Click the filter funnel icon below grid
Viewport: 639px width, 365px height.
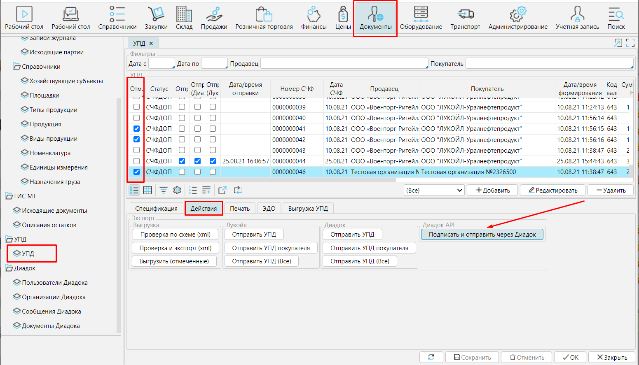[x=164, y=190]
